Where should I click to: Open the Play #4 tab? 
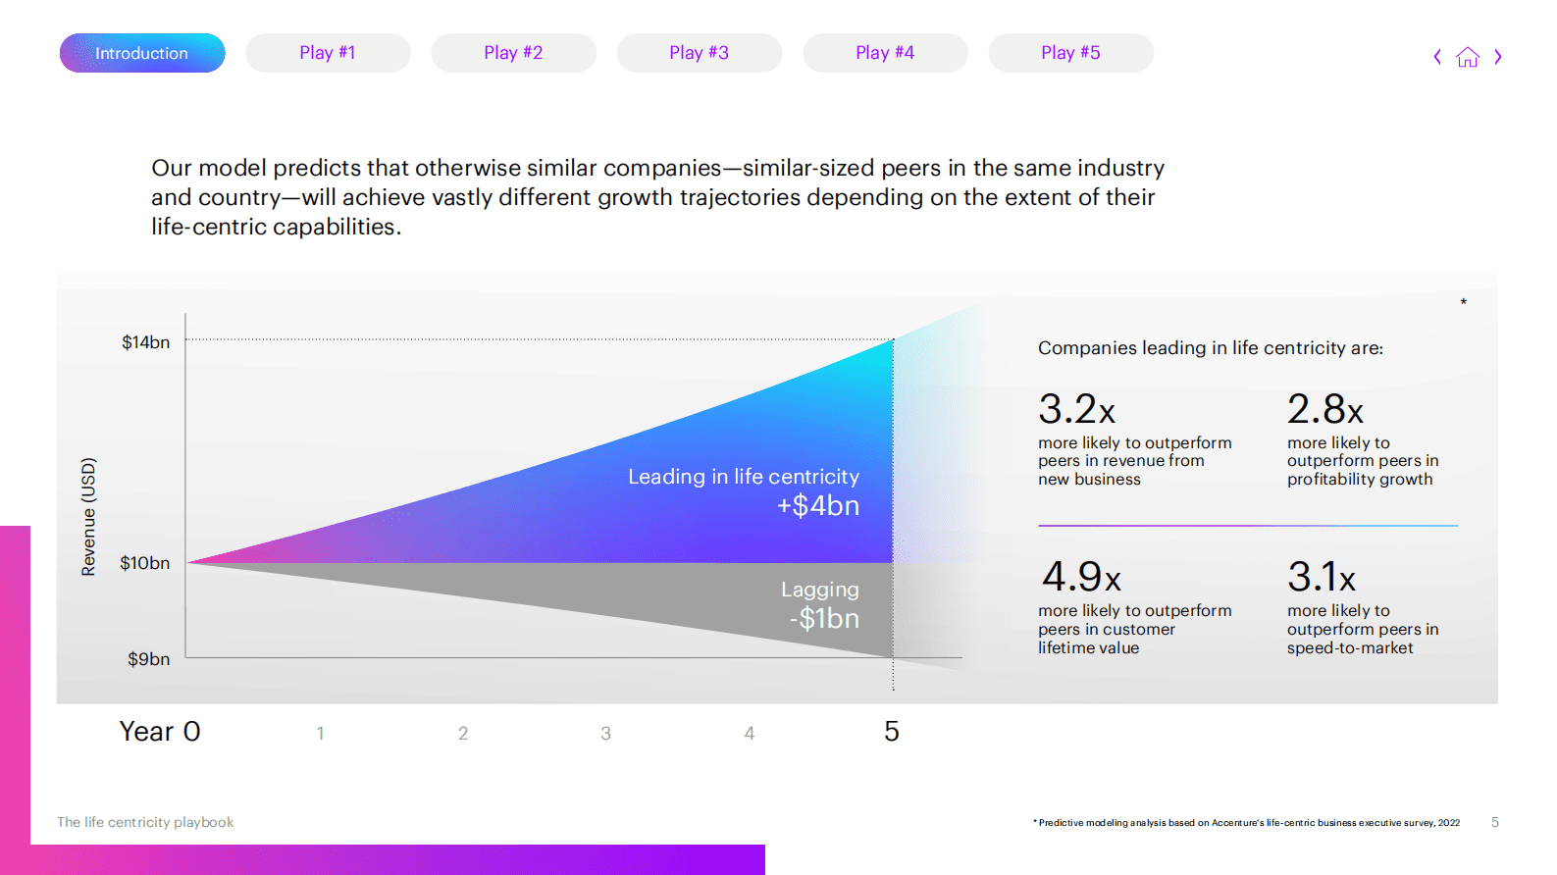point(885,53)
